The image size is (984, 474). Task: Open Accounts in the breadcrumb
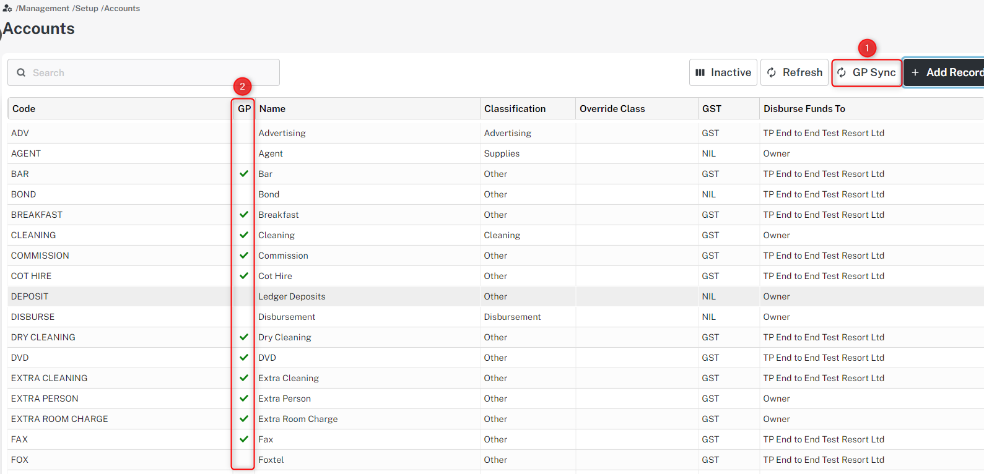tap(121, 8)
